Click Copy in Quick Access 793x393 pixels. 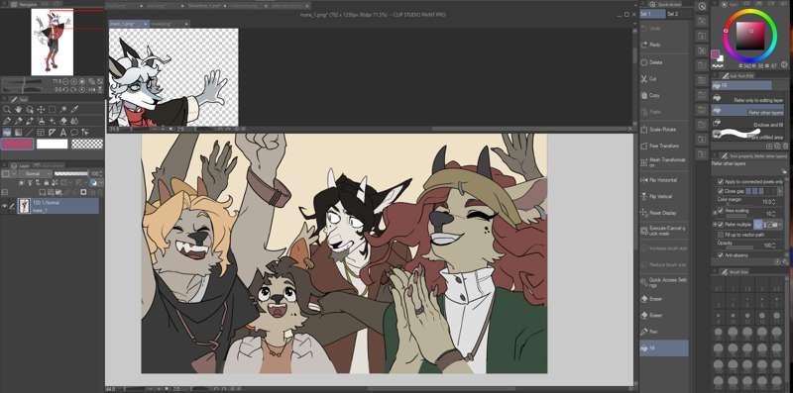point(664,95)
